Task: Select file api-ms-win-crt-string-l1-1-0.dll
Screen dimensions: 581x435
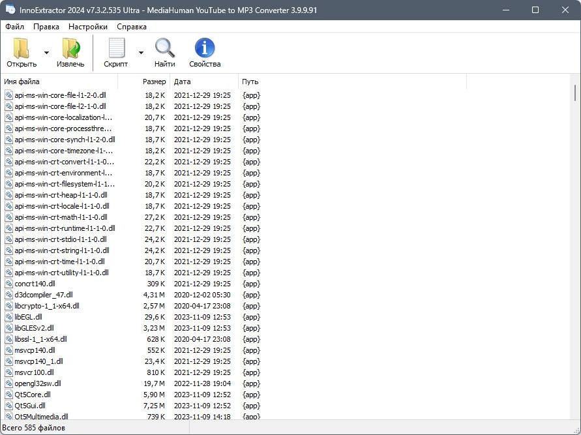Action: (62, 251)
